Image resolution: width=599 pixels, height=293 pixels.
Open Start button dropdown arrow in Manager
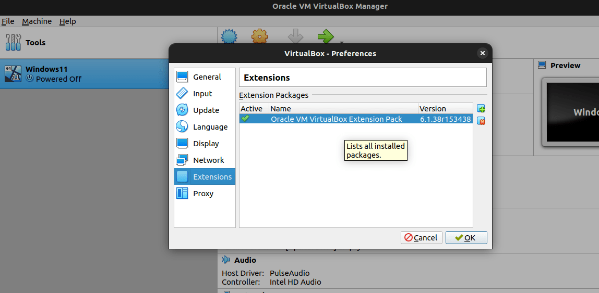342,42
